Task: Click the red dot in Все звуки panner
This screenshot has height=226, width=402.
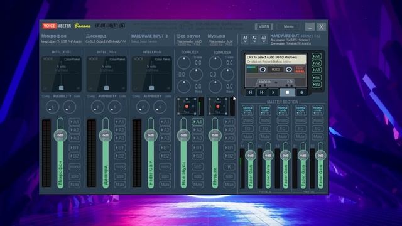Action: coord(187,106)
